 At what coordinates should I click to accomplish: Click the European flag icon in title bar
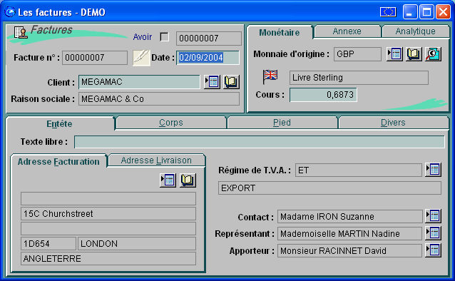point(388,12)
